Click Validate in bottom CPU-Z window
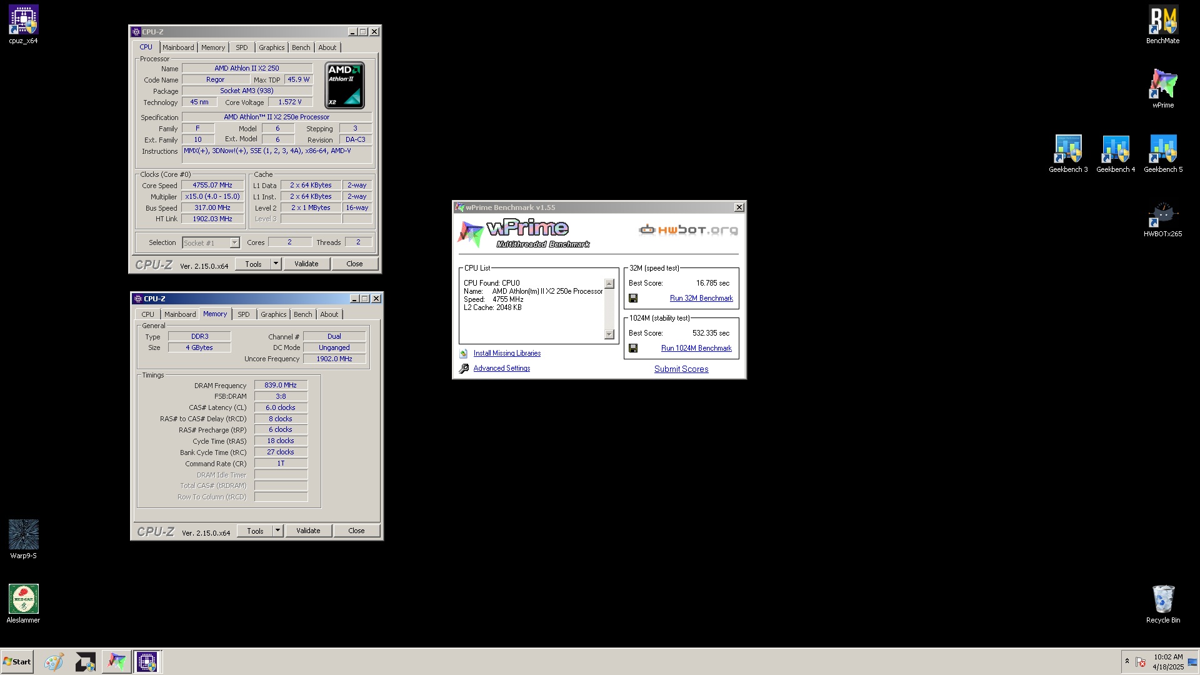 click(x=308, y=531)
